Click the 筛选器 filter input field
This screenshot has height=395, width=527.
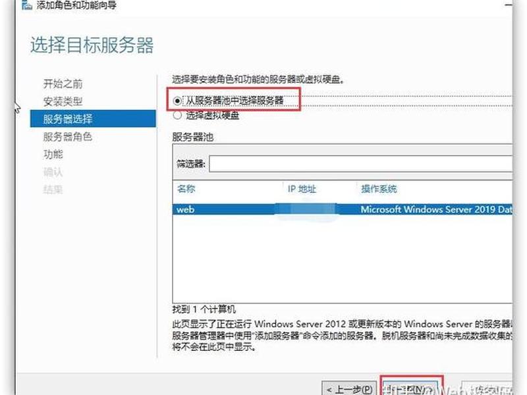360,164
